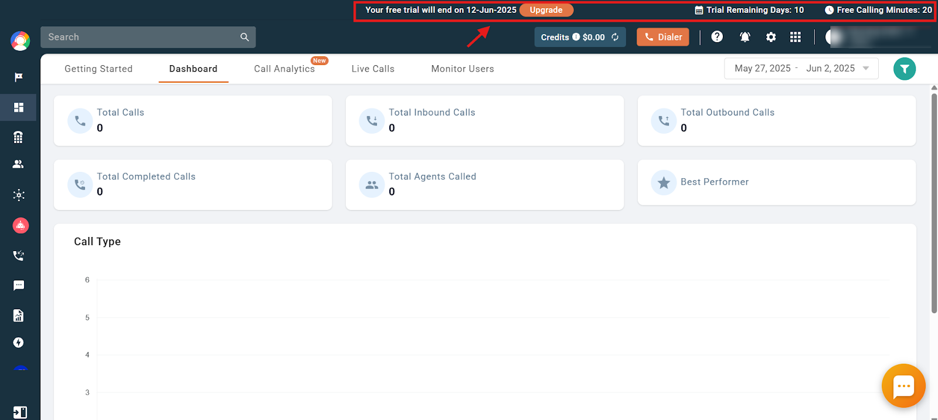Open the orange chat support widget
The image size is (938, 420).
[903, 385]
